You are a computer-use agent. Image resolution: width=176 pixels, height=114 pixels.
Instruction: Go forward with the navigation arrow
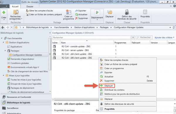[8, 27]
